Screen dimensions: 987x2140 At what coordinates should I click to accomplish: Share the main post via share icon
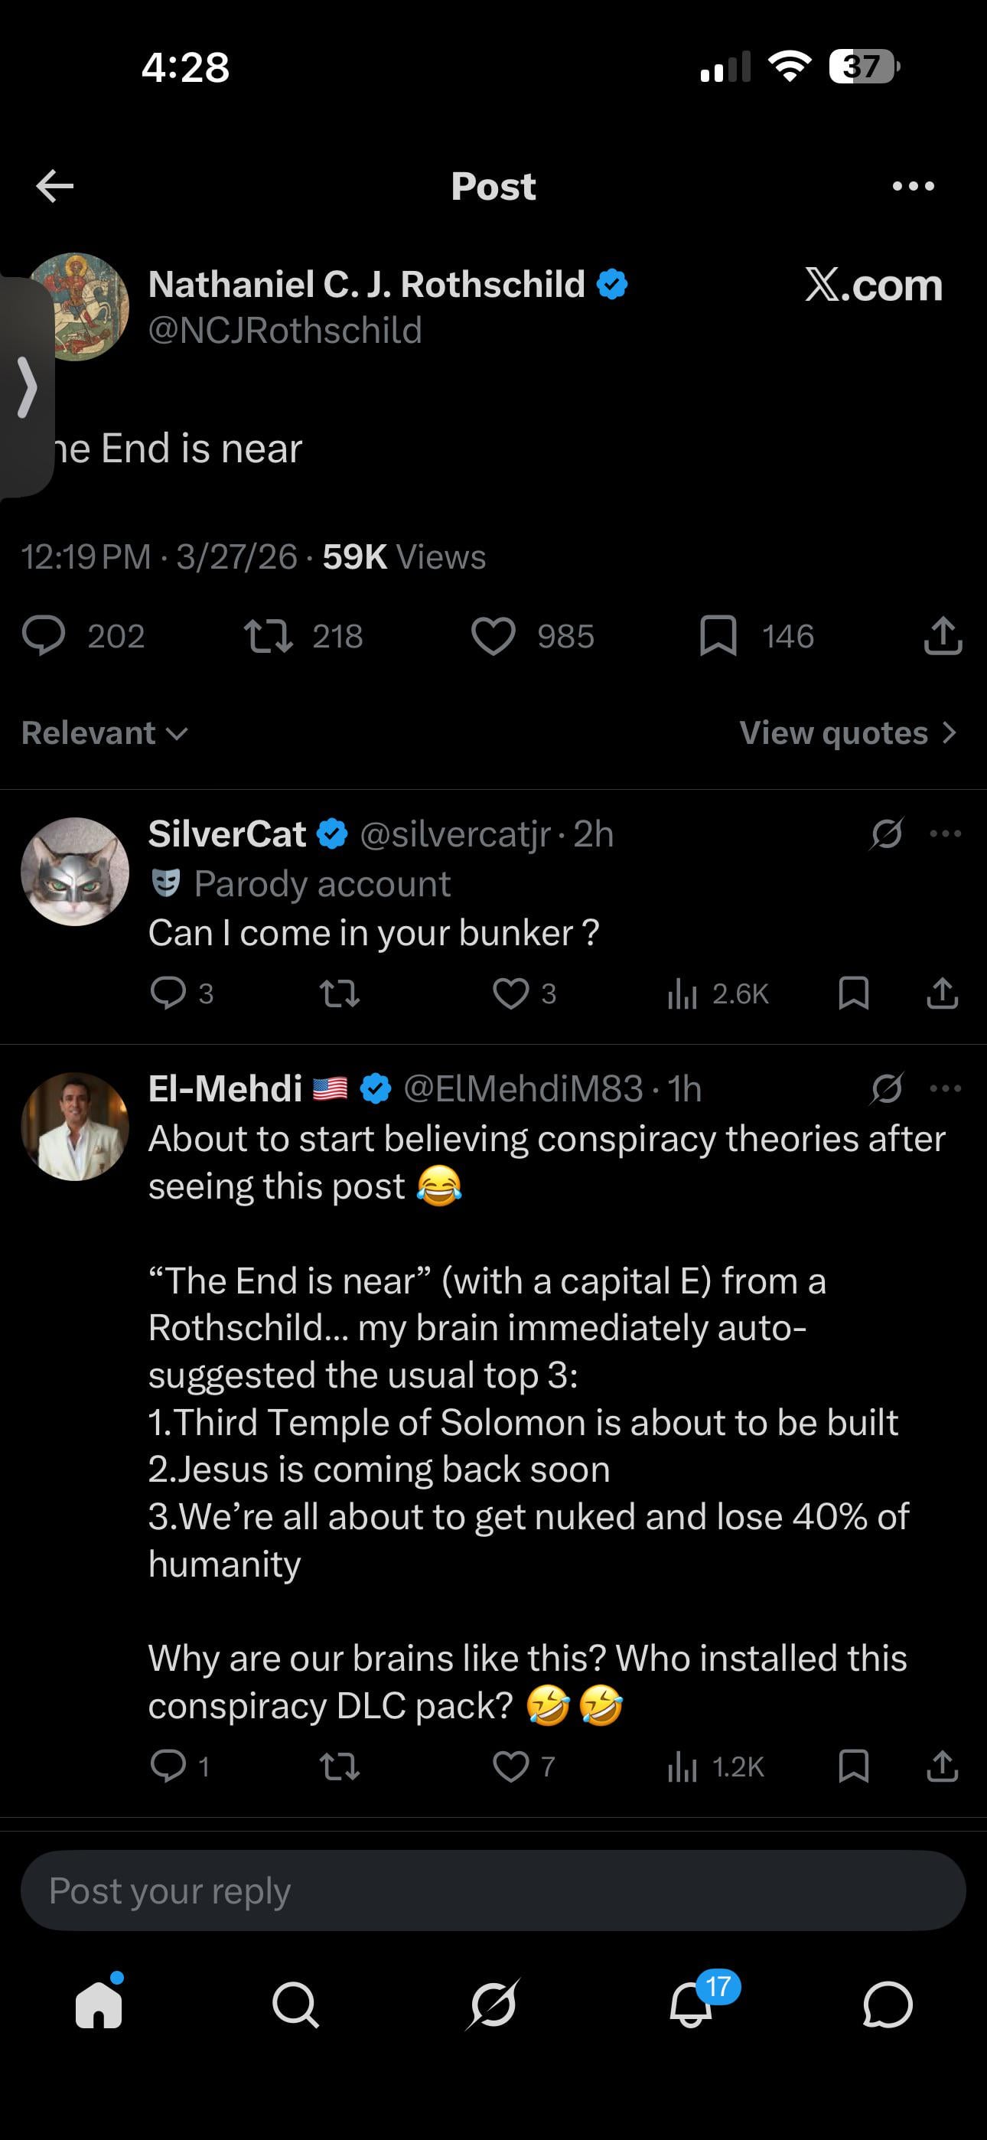[x=942, y=636]
